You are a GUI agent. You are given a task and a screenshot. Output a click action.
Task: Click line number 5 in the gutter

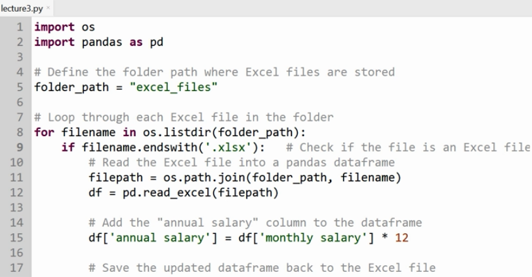coord(21,87)
